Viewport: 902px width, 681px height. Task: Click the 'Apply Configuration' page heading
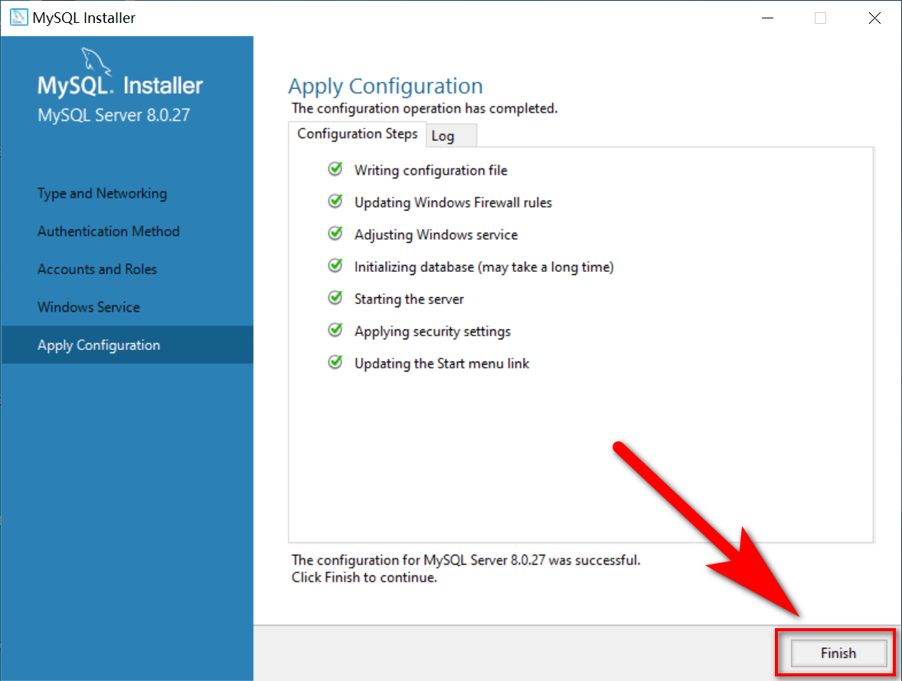[385, 87]
